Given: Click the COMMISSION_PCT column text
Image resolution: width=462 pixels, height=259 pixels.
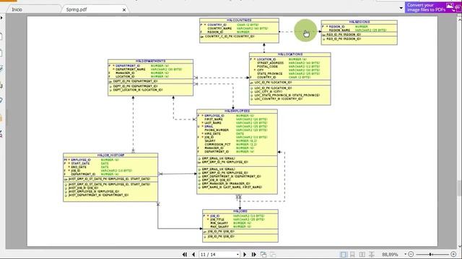Looking at the screenshot, I should (x=217, y=145).
